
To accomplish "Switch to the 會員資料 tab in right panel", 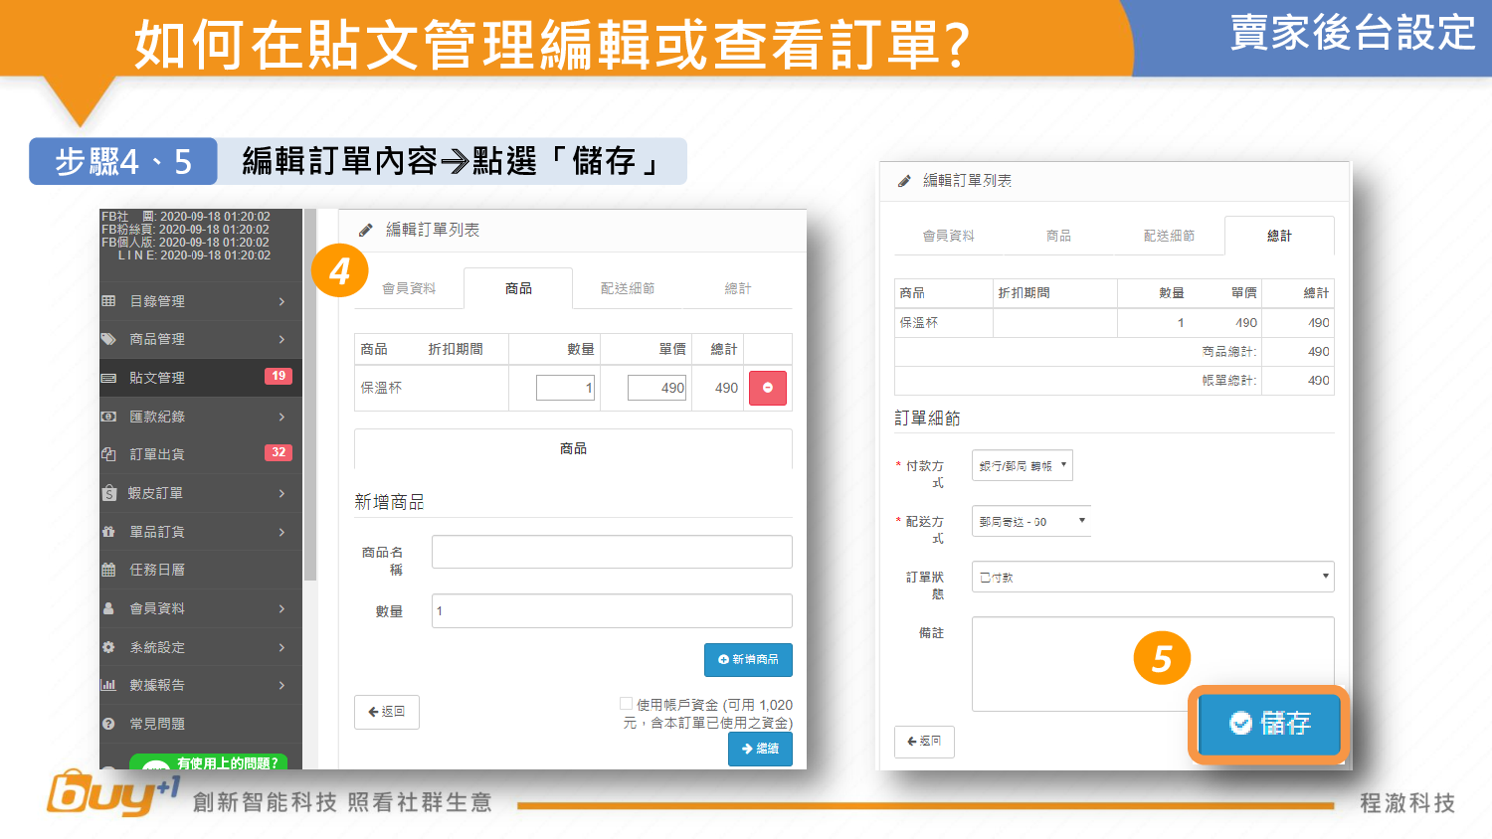I will click(948, 236).
